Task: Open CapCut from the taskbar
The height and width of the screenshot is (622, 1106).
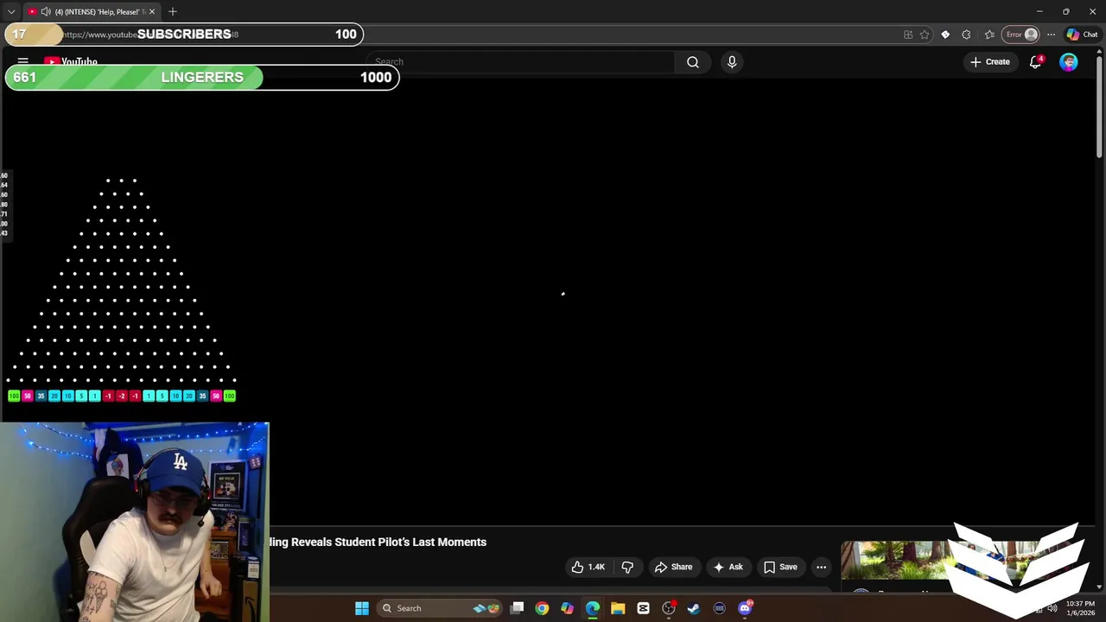Action: point(643,608)
